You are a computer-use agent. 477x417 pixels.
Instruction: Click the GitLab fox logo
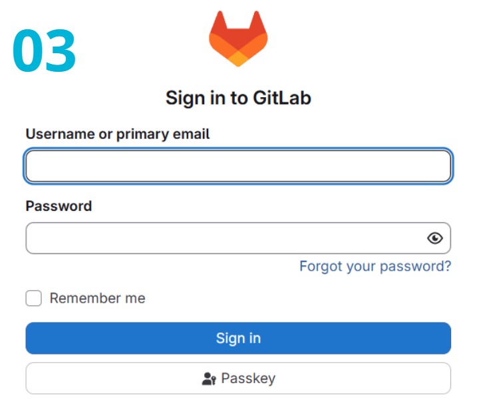pyautogui.click(x=238, y=39)
